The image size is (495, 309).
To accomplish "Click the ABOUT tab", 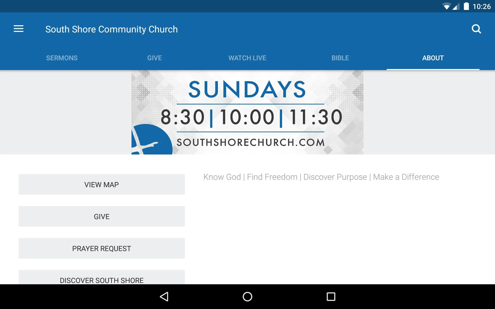I will 433,58.
